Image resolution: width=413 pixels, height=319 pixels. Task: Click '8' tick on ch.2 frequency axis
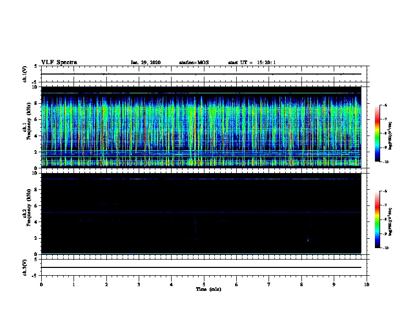tap(36, 190)
